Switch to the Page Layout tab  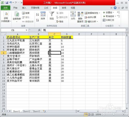pyautogui.click(x=35, y=8)
